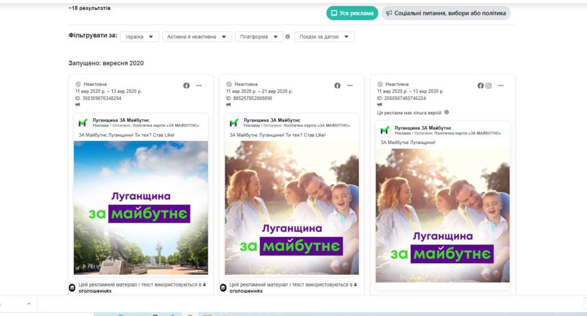Click page logo in ad 885257852008090
Viewport: 587px width, 316px height.
coord(234,122)
